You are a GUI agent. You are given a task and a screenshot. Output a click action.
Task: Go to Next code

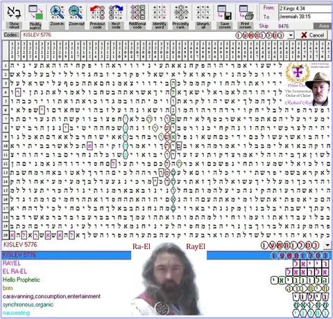(116, 13)
